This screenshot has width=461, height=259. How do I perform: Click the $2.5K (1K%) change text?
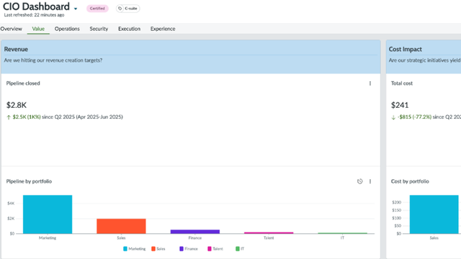(x=27, y=117)
